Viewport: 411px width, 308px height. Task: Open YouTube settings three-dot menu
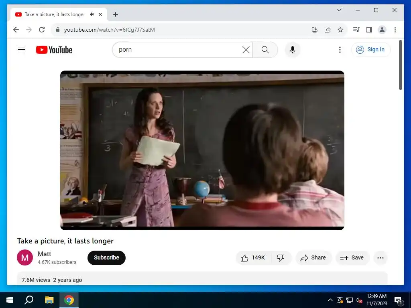click(x=340, y=50)
